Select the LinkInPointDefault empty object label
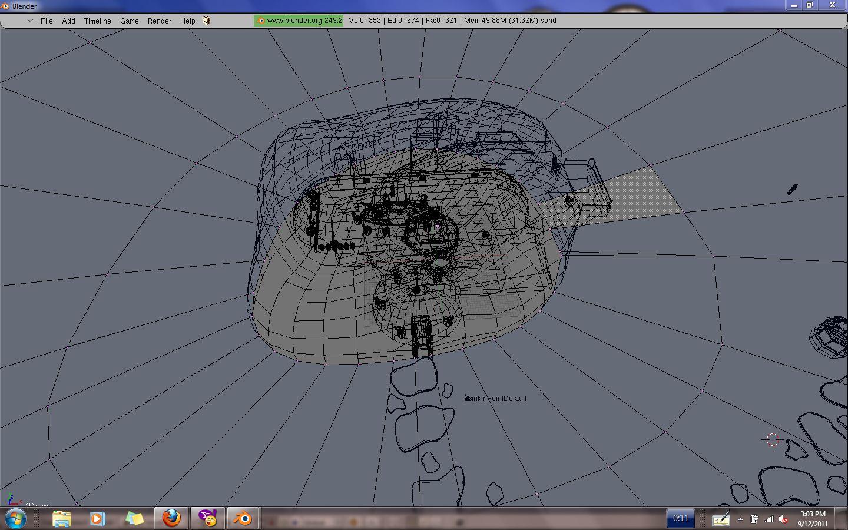Screen dimensions: 848x530 click(x=496, y=399)
